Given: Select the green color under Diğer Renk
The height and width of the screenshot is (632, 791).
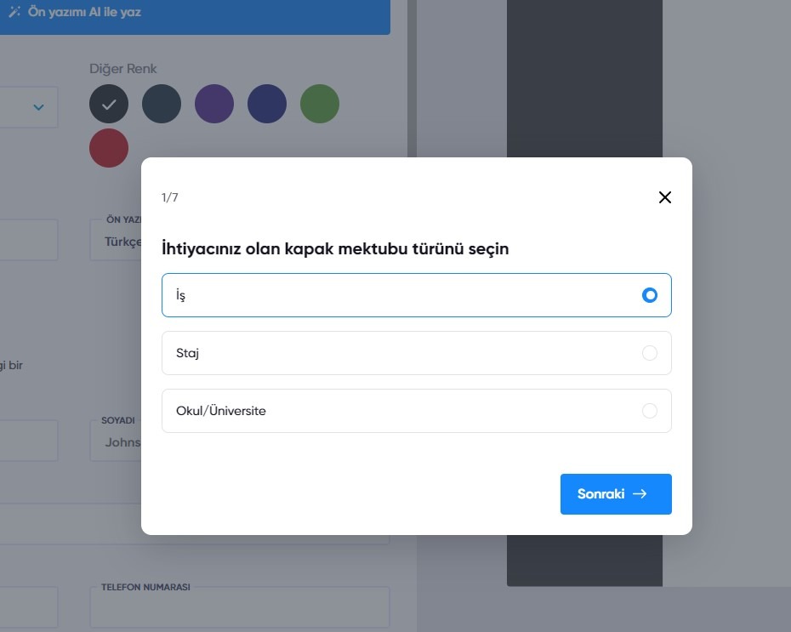Looking at the screenshot, I should pos(320,103).
